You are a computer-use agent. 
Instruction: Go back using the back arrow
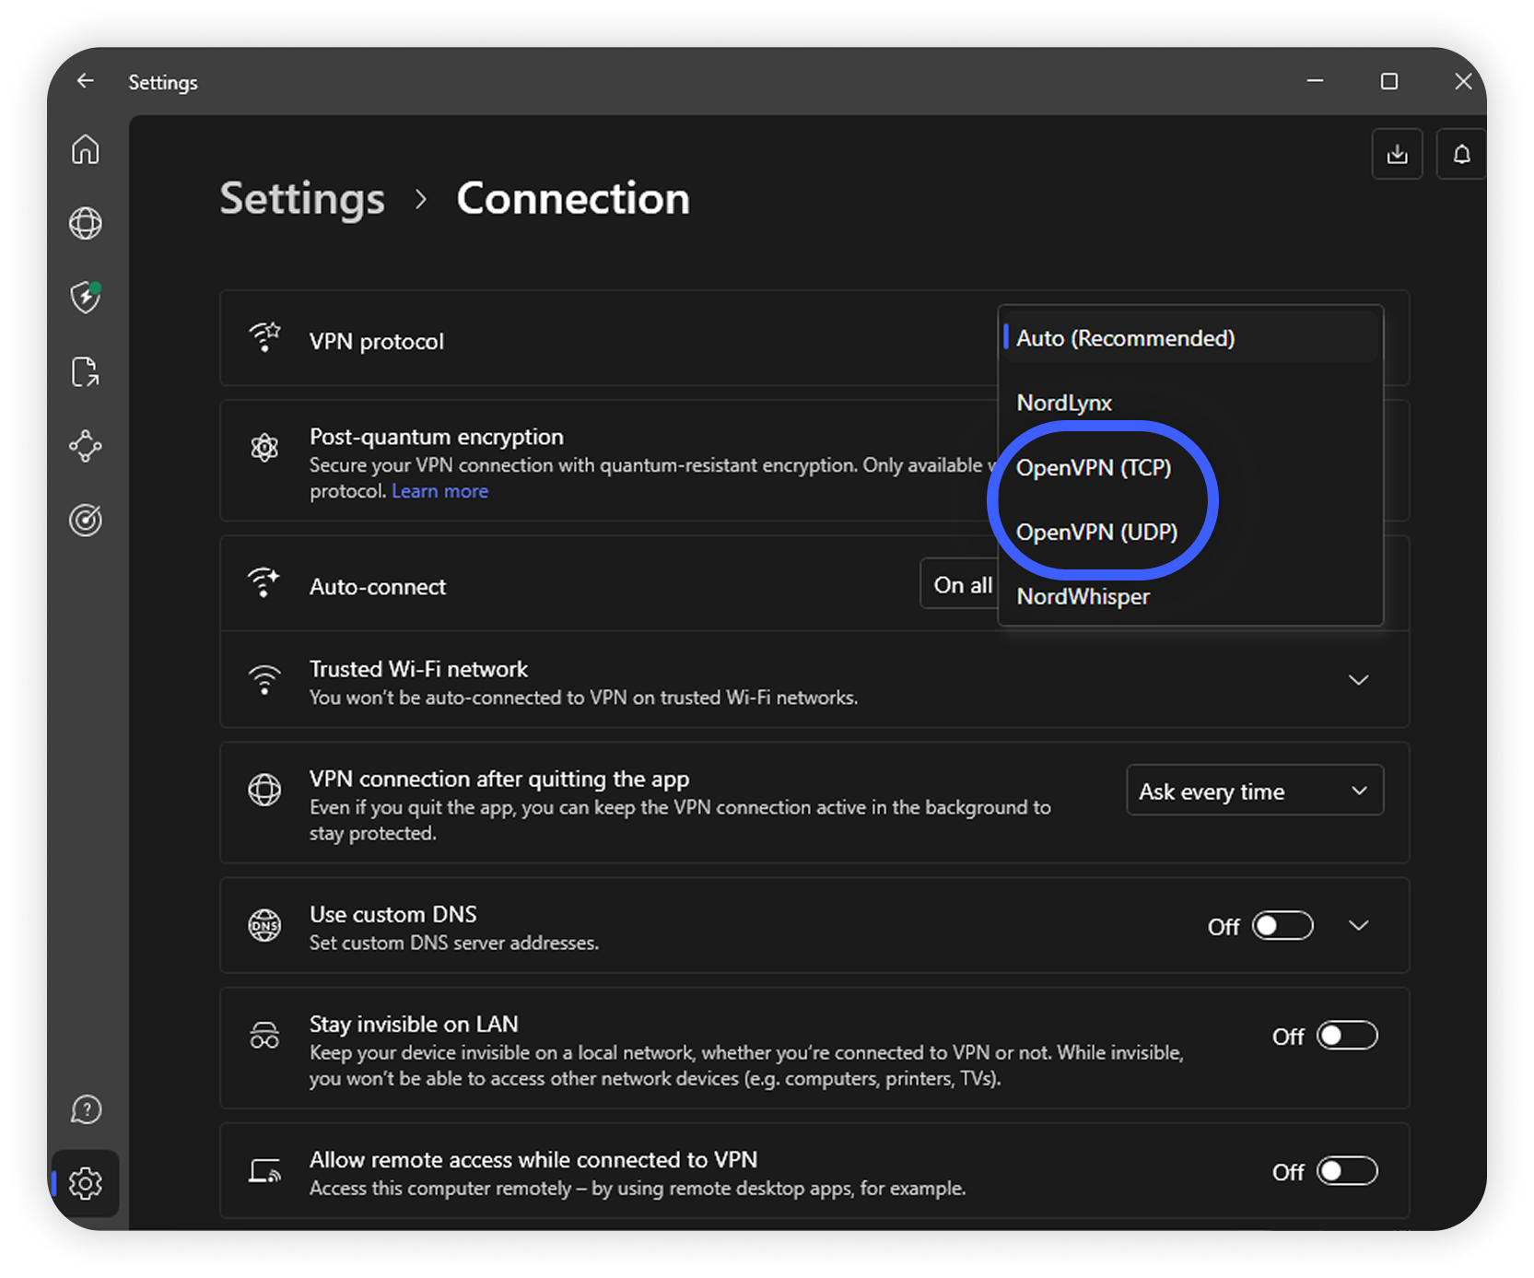pos(86,81)
